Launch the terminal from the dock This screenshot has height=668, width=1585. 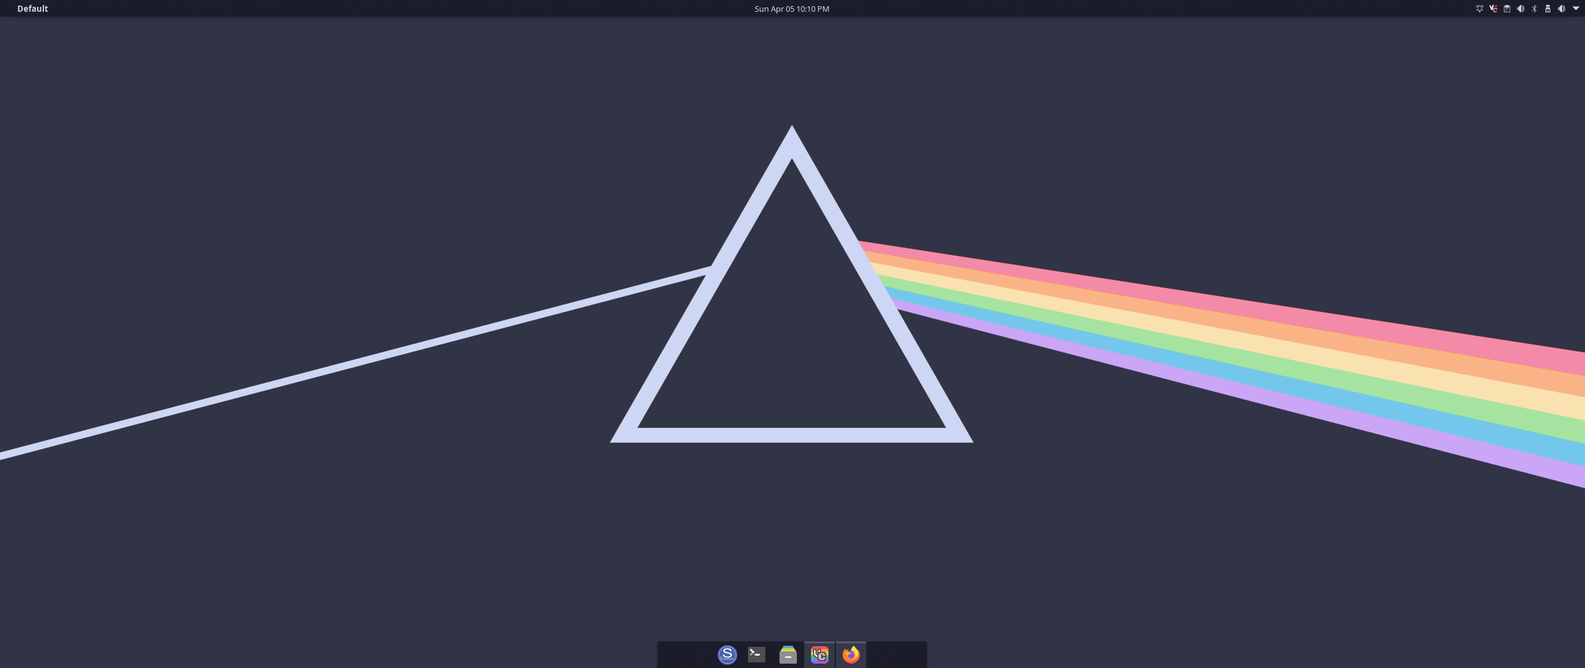tap(756, 654)
